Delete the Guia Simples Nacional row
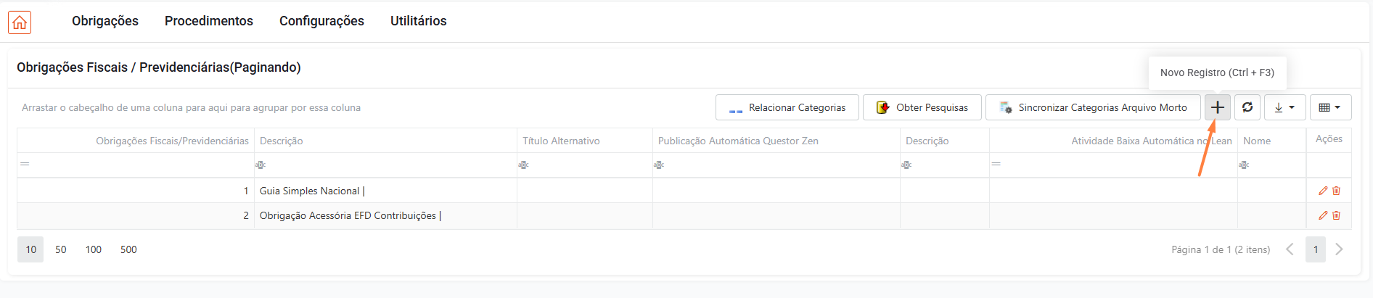The width and height of the screenshot is (1373, 298). 1336,191
